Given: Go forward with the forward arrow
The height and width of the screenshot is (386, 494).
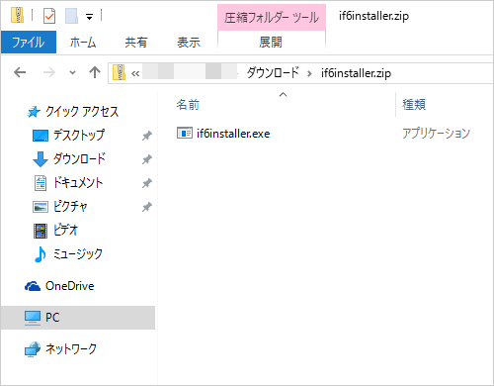Looking at the screenshot, I should (x=49, y=72).
